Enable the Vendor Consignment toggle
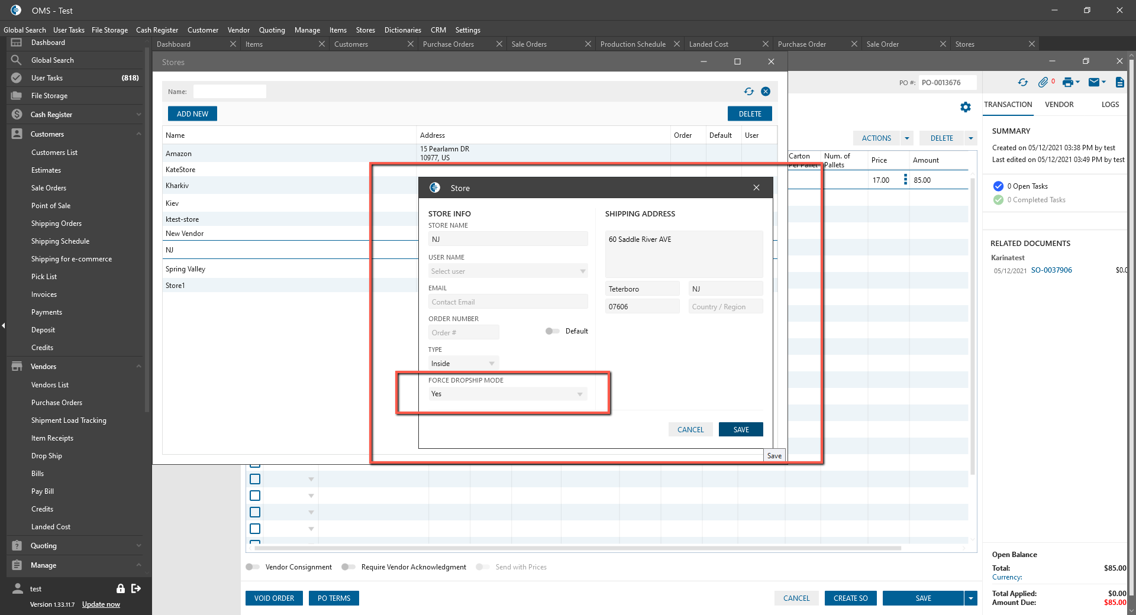The width and height of the screenshot is (1136, 615). point(253,567)
